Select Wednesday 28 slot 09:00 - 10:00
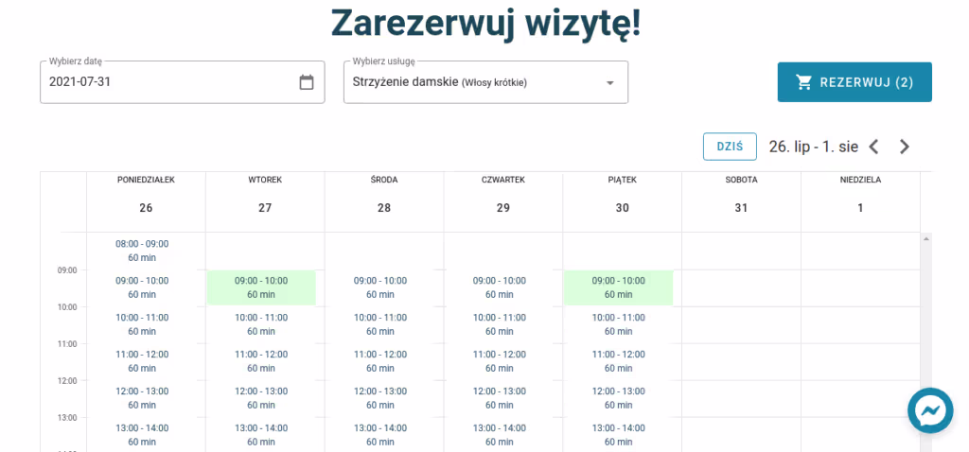969x452 pixels. (x=380, y=287)
